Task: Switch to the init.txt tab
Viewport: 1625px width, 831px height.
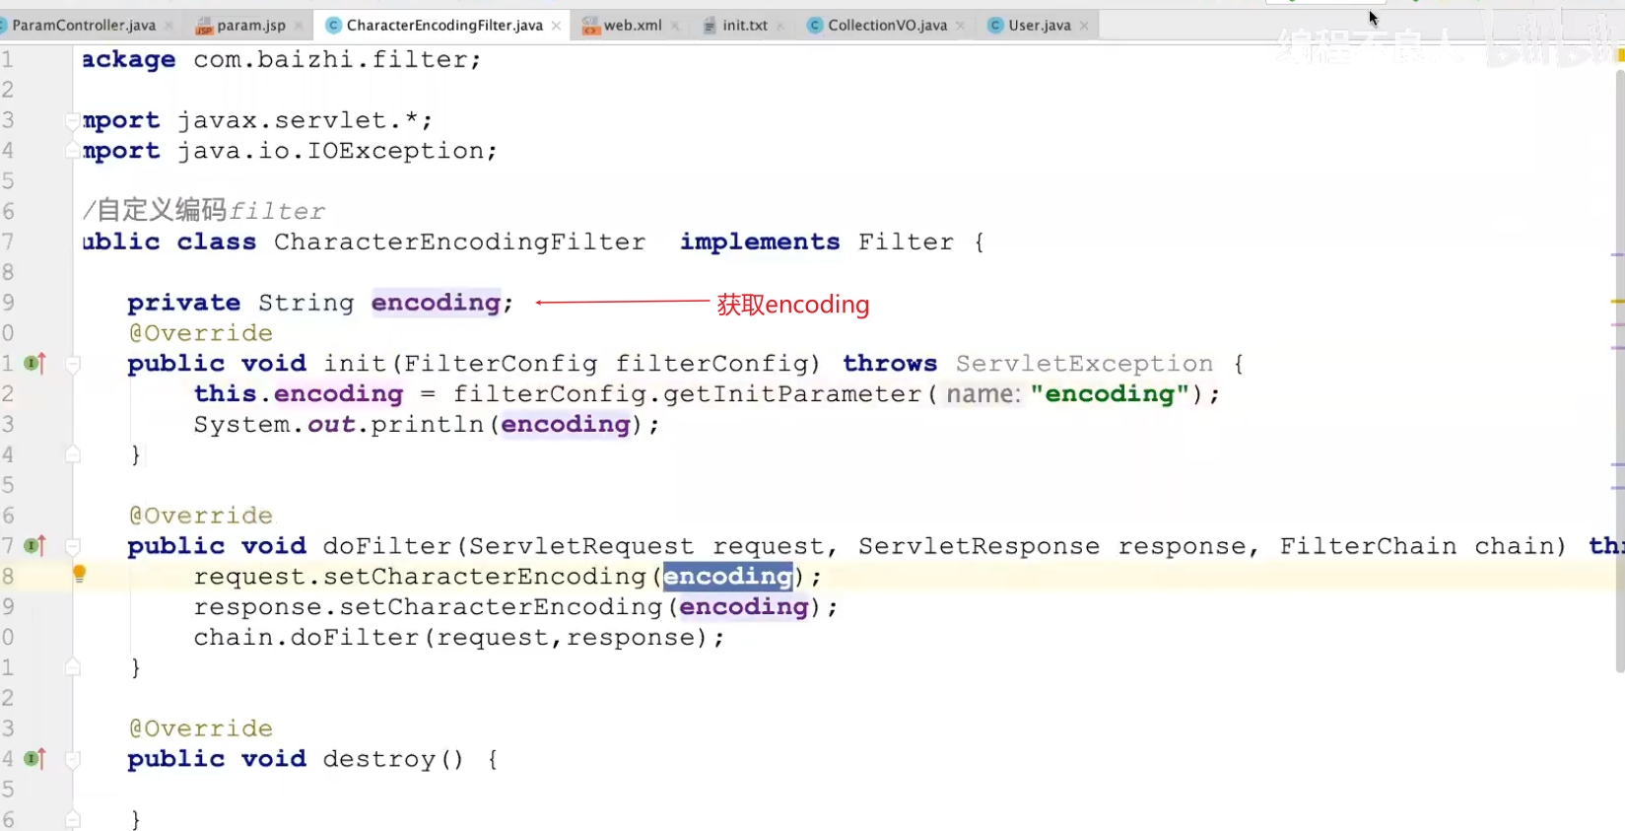Action: 744,26
